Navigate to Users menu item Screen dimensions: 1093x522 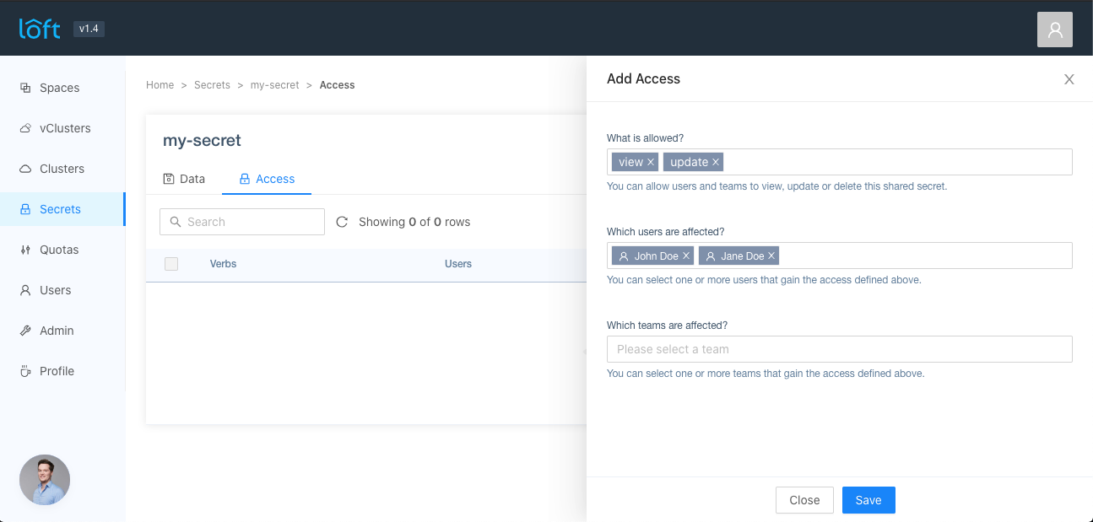tap(62, 290)
